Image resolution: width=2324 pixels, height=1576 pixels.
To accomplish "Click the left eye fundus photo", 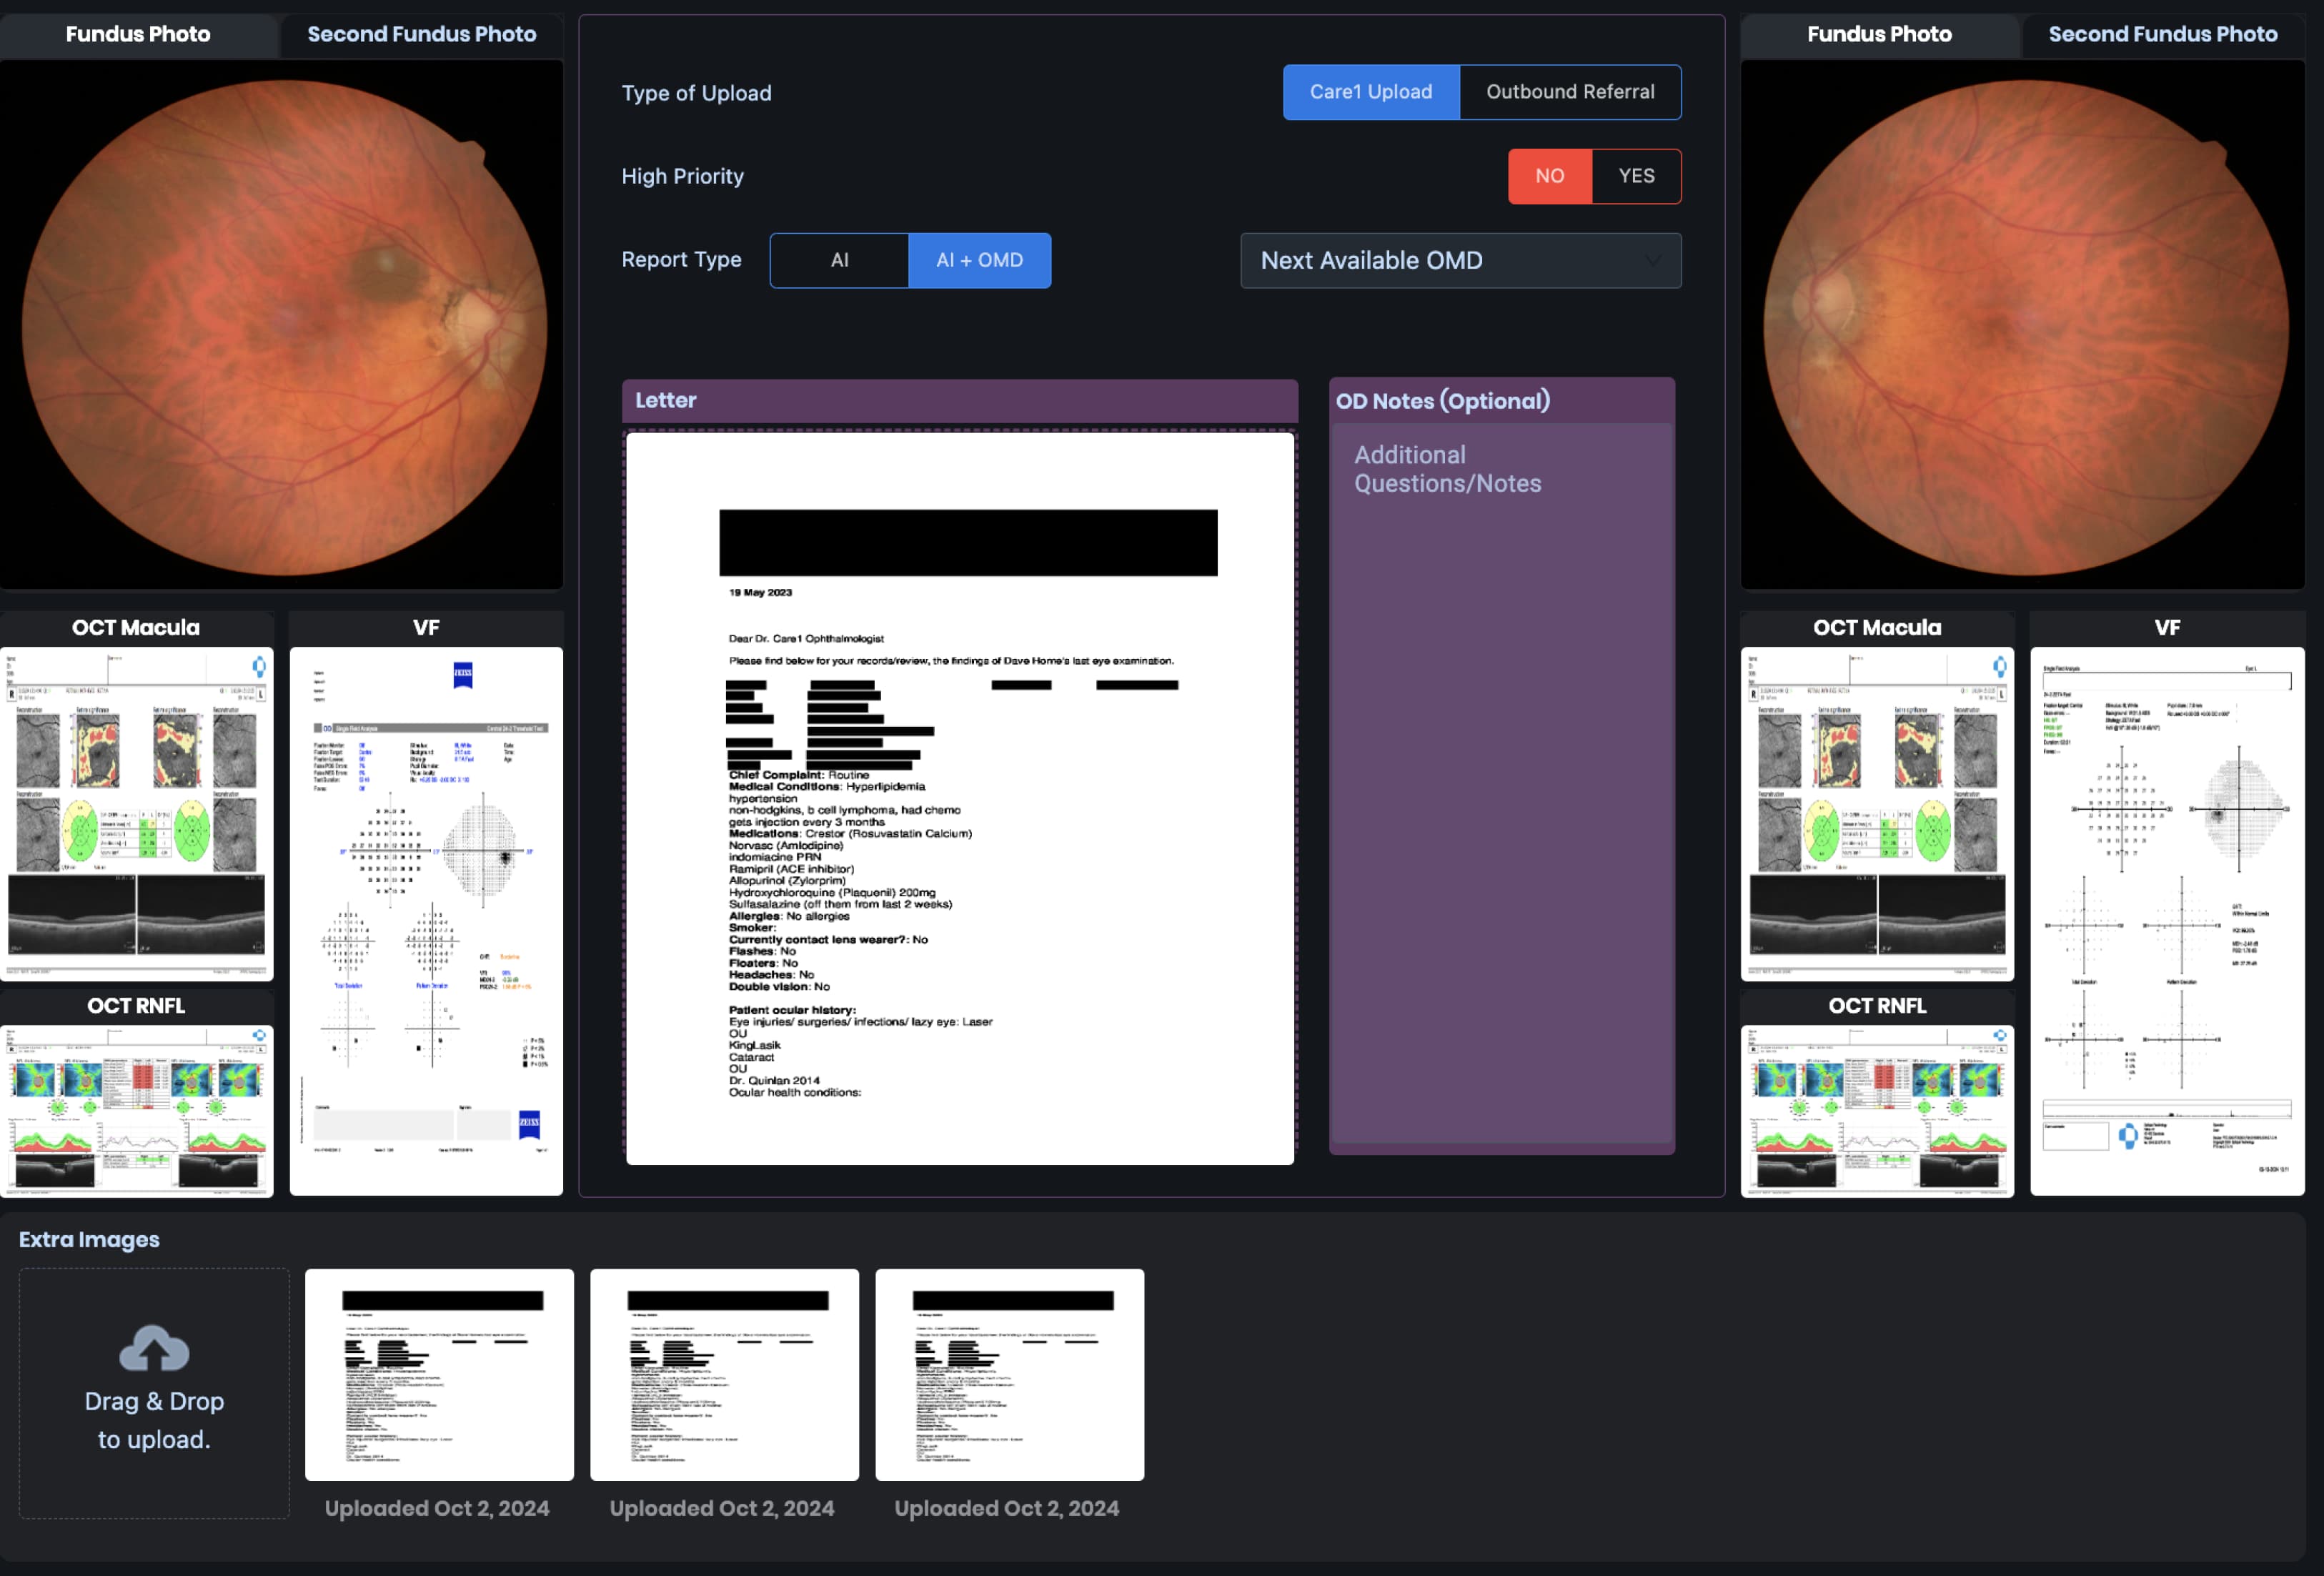I will tap(282, 326).
